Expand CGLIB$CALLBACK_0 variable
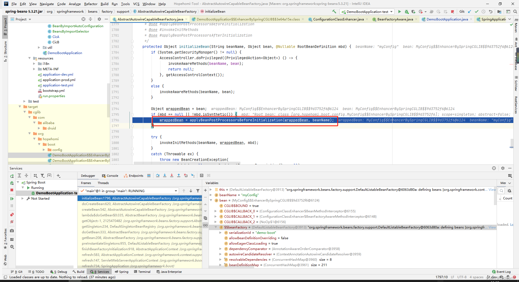Screen dimensions: 519x282 216,211
